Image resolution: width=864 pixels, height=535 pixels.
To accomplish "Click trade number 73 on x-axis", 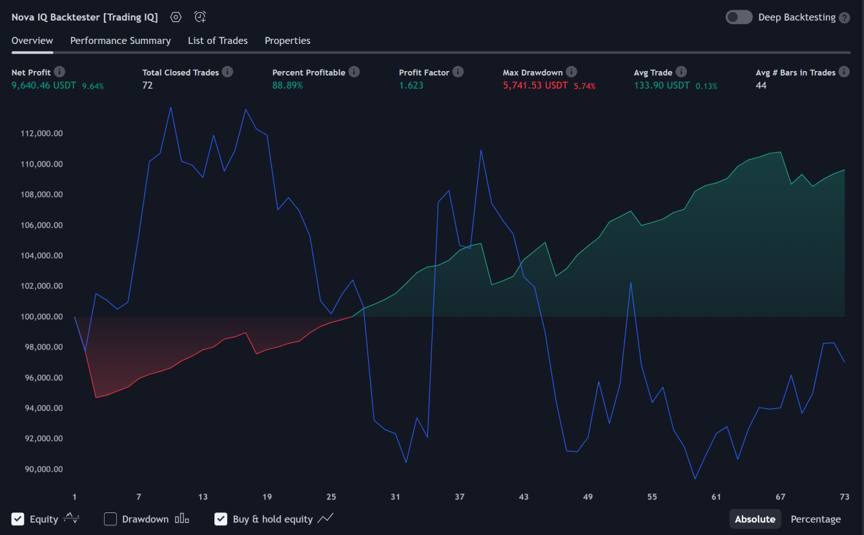I will pyautogui.click(x=844, y=497).
